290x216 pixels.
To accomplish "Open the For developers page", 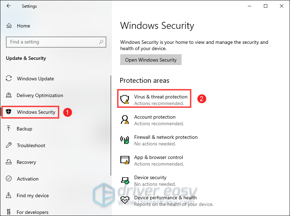I will (32, 212).
